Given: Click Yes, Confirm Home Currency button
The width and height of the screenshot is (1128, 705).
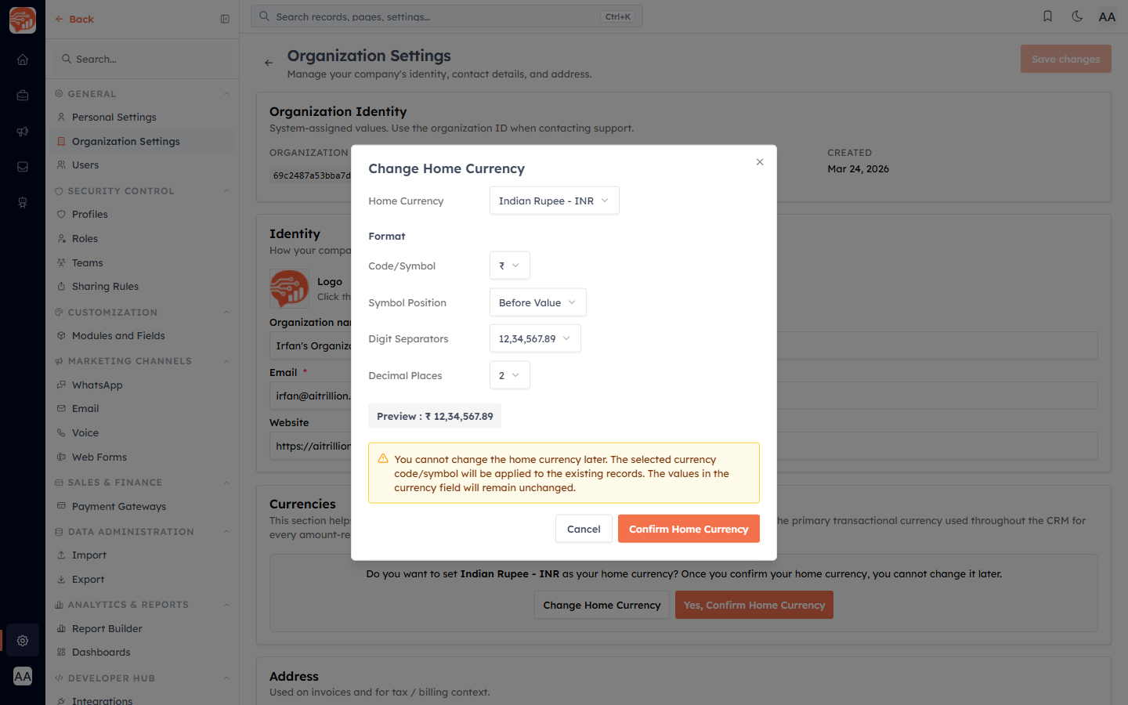Looking at the screenshot, I should click(x=754, y=605).
